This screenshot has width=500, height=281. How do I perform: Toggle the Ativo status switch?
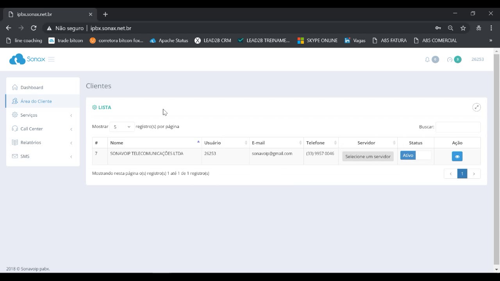(x=416, y=155)
